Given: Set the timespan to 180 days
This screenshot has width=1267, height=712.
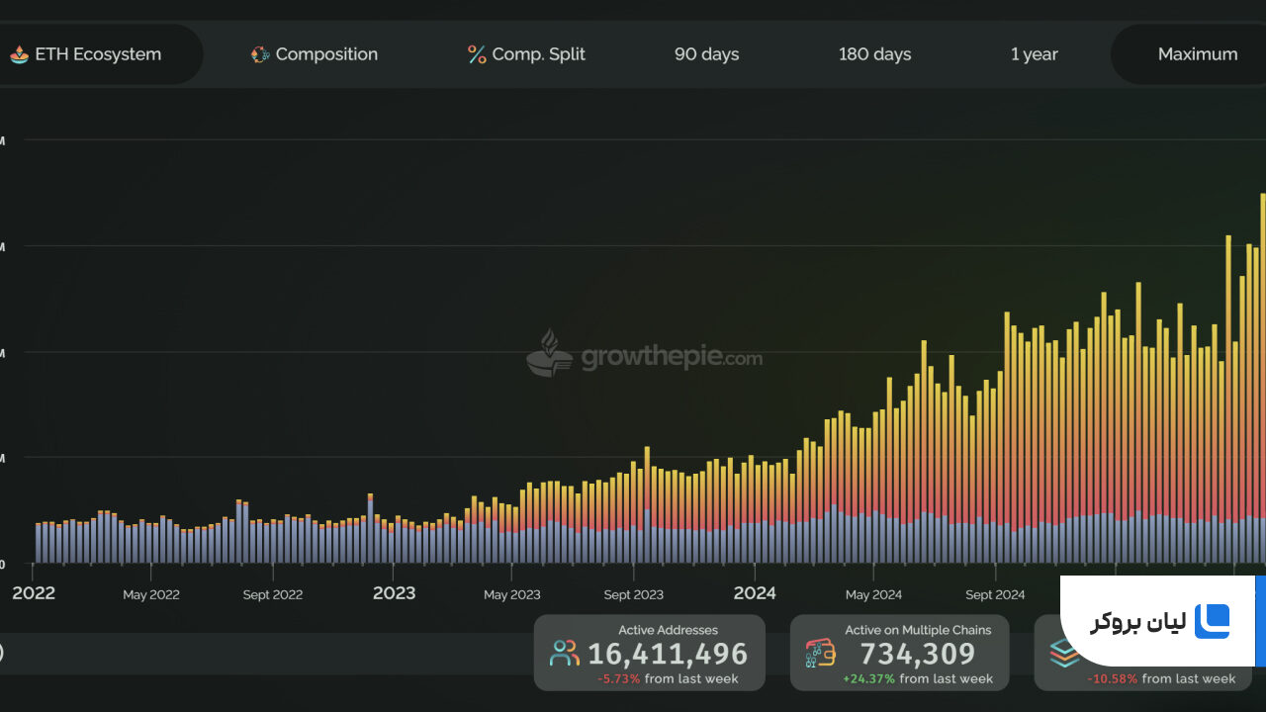Looking at the screenshot, I should pyautogui.click(x=875, y=54).
